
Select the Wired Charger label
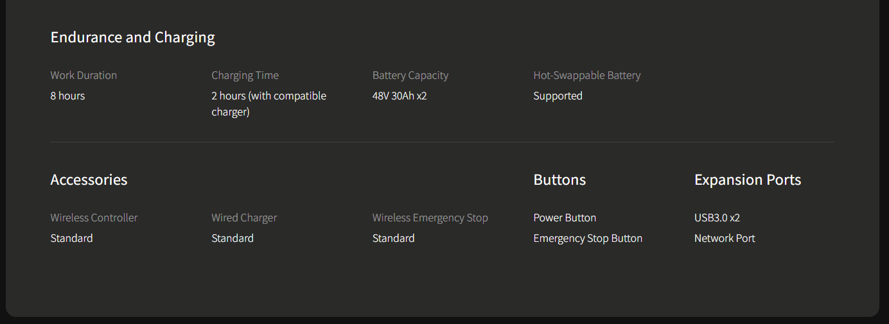pos(244,217)
